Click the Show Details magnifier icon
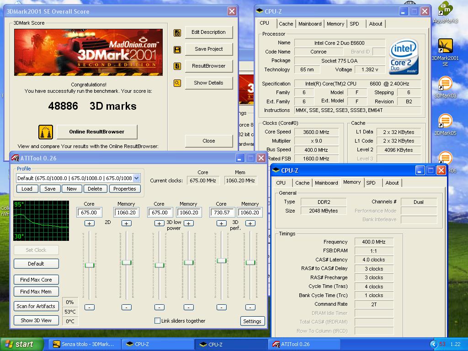 pyautogui.click(x=177, y=83)
